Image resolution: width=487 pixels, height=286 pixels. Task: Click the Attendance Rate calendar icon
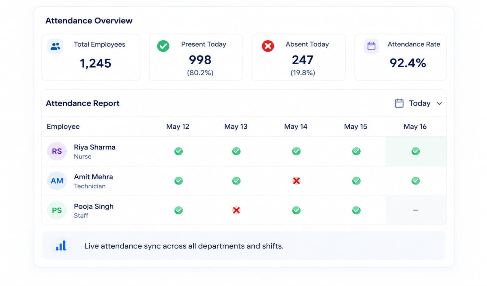click(x=371, y=46)
